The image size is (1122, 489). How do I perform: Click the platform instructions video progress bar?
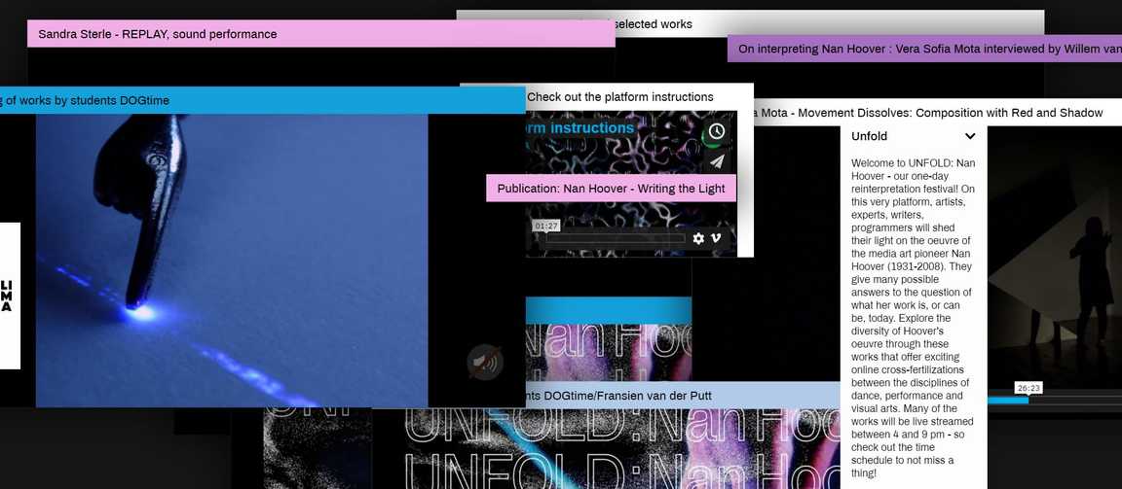pos(616,239)
